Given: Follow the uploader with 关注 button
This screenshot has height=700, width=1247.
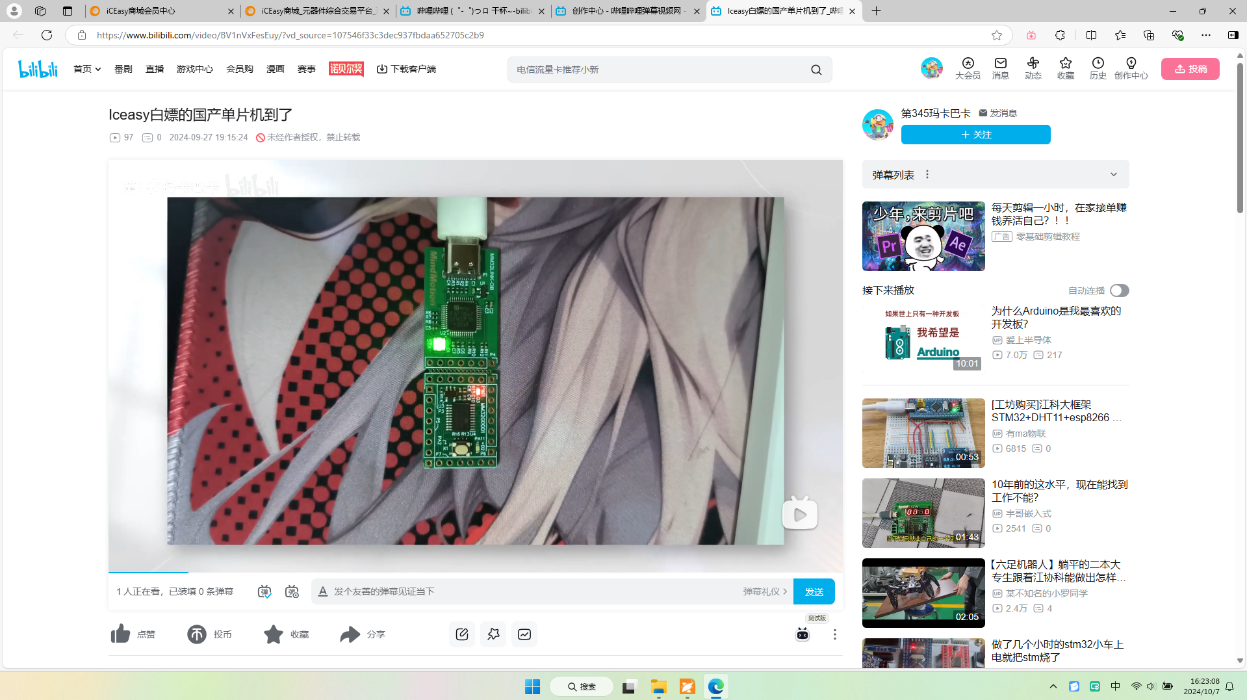Looking at the screenshot, I should tap(975, 135).
